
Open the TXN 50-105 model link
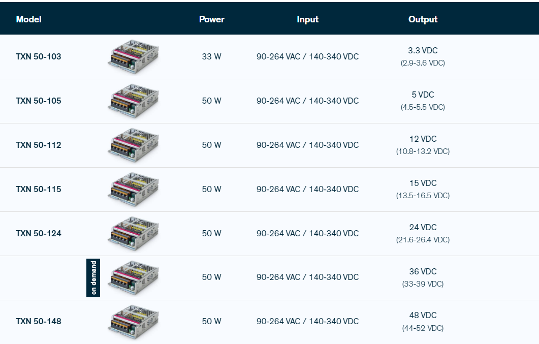[39, 101]
